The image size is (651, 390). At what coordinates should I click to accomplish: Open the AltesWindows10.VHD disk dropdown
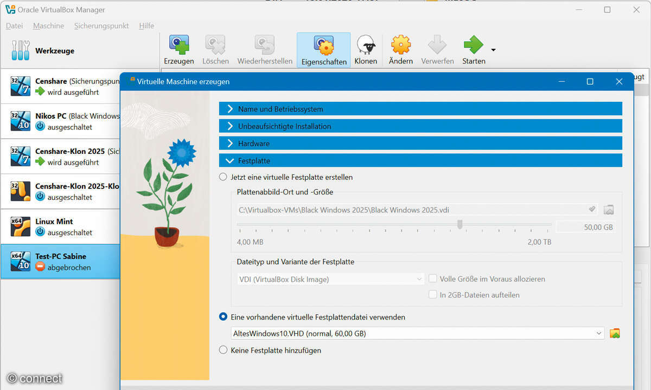pos(417,333)
